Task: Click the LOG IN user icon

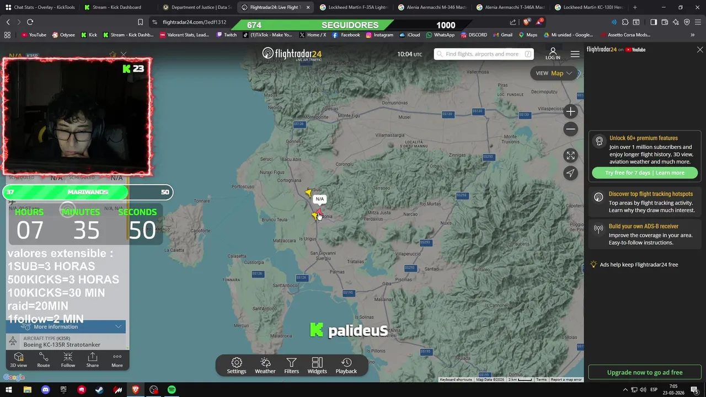Action: pos(553,53)
